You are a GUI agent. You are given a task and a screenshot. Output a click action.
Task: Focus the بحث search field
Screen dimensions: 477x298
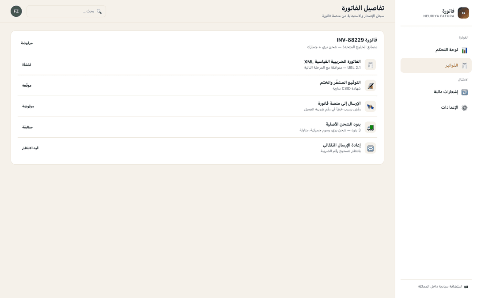point(66,11)
